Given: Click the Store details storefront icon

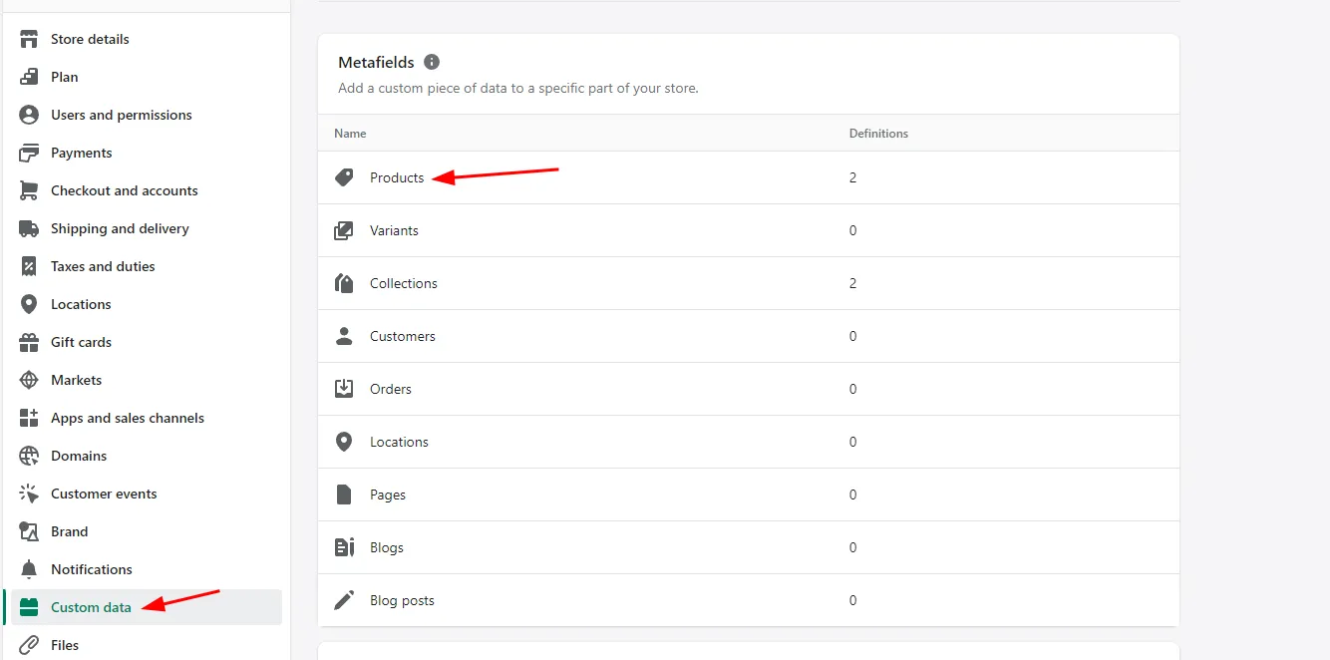Looking at the screenshot, I should [x=30, y=39].
